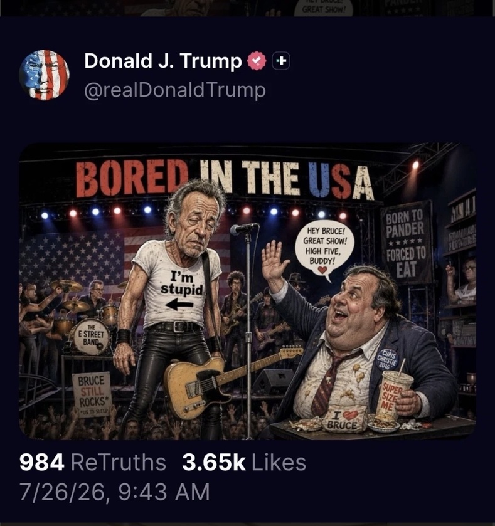Click the "I ♥ BRUCE" food wrapper
This screenshot has height=526, width=495.
point(344,419)
